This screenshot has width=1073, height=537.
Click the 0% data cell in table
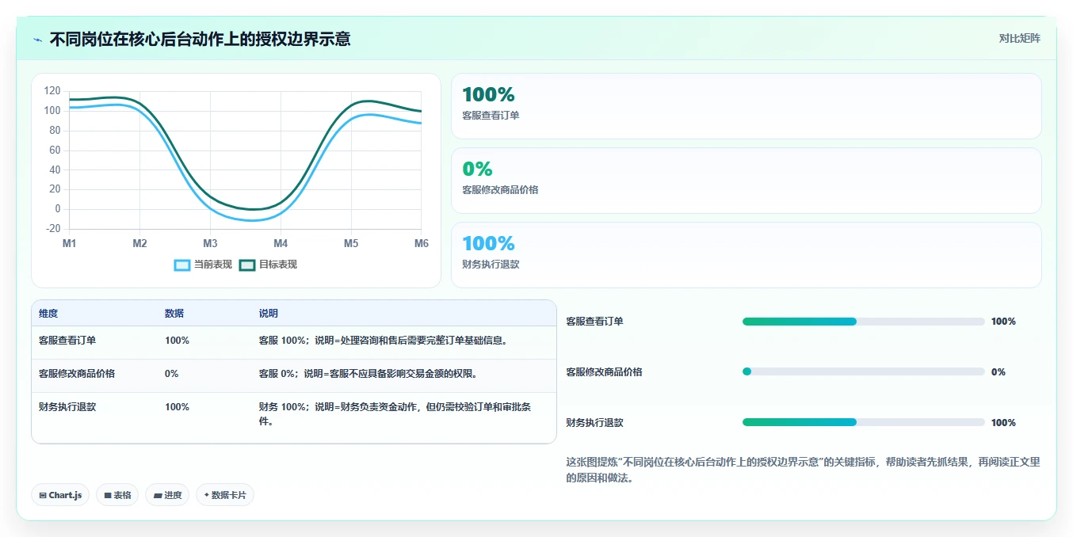172,374
